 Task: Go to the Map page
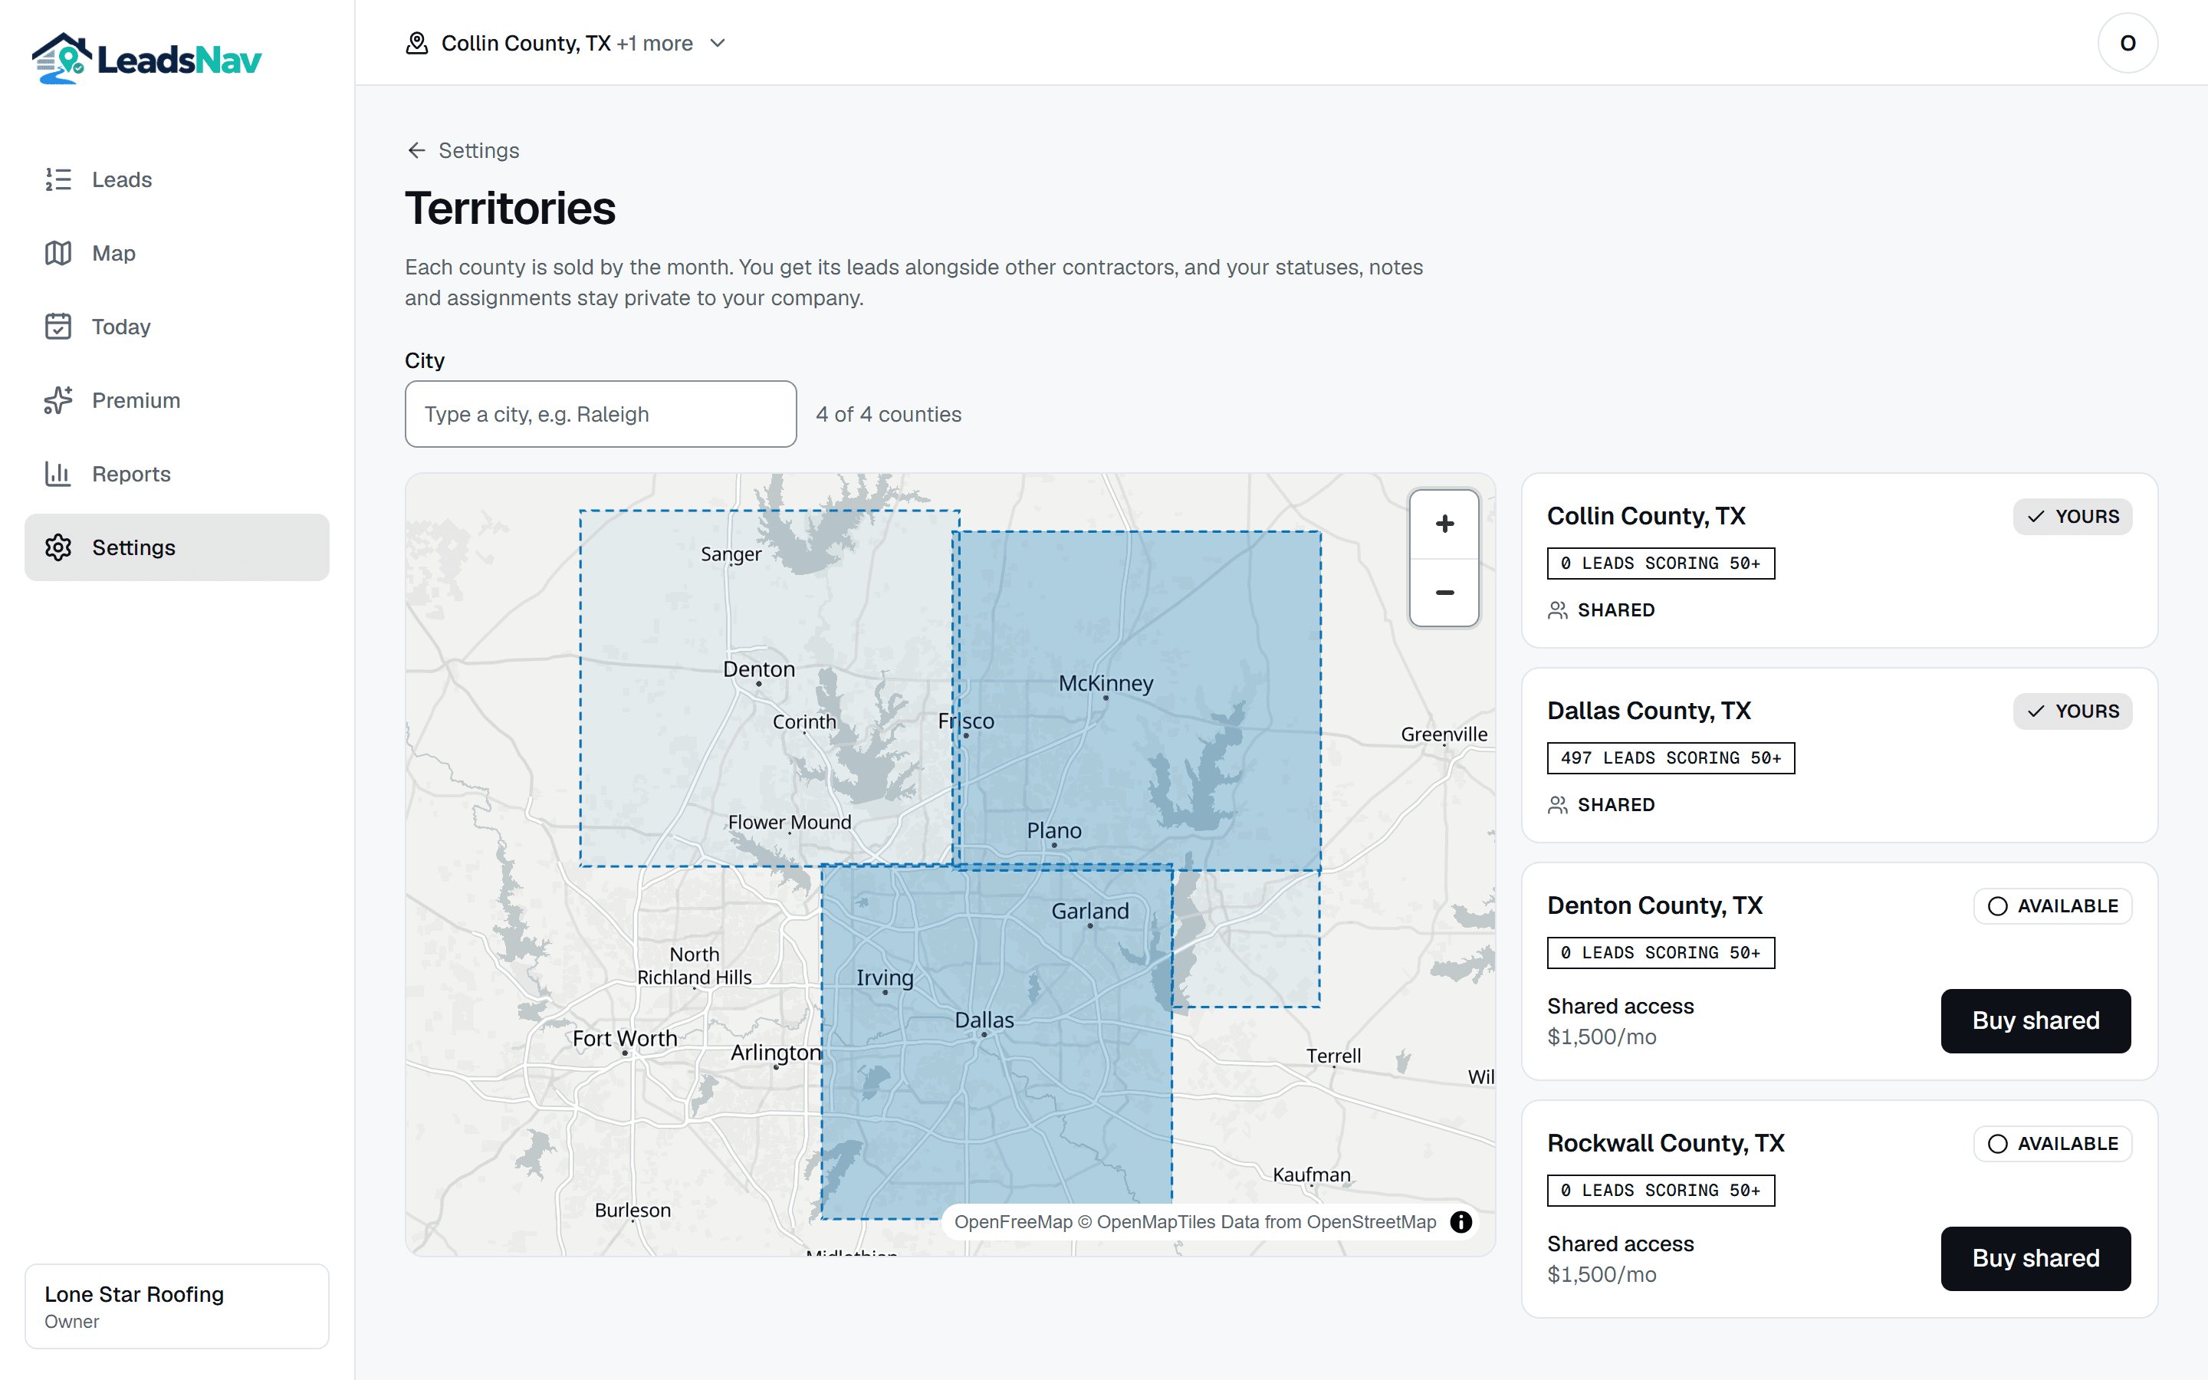click(177, 253)
